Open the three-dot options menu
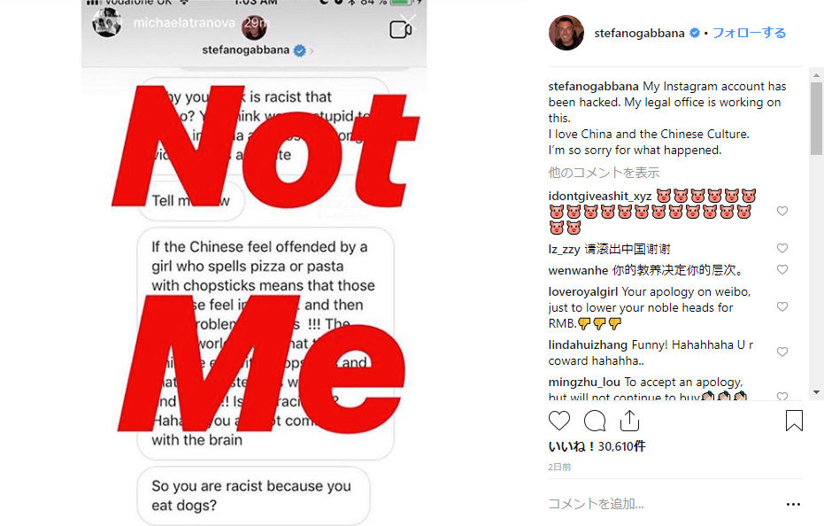This screenshot has width=824, height=526. click(x=793, y=505)
